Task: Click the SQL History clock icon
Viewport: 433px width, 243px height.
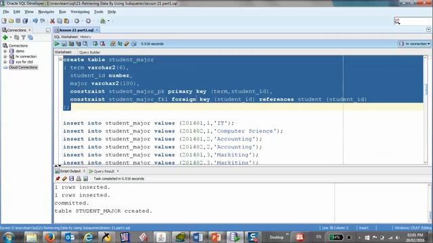Action: [134, 44]
